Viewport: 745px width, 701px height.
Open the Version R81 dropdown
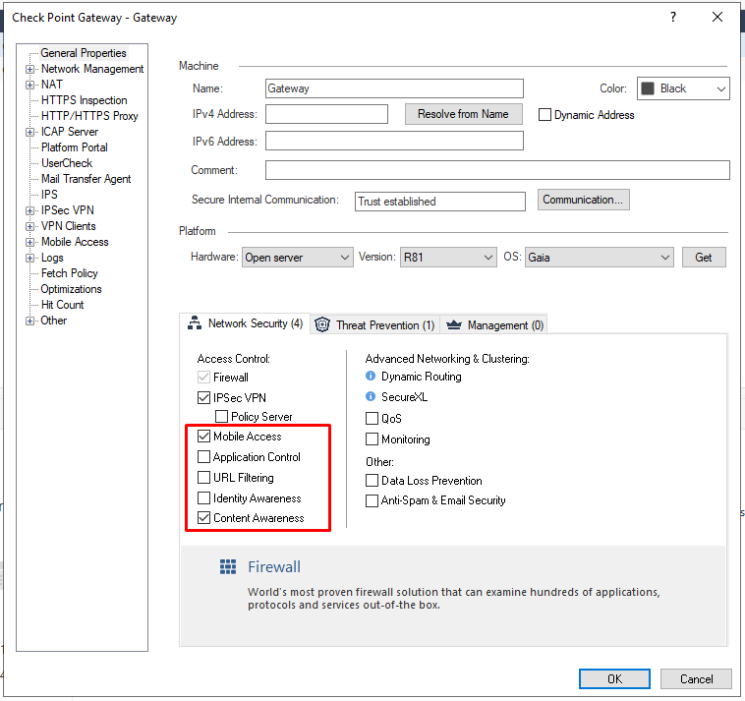[447, 258]
